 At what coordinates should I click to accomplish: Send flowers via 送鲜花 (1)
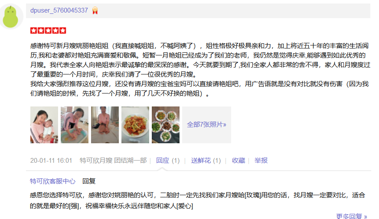[x=206, y=161]
